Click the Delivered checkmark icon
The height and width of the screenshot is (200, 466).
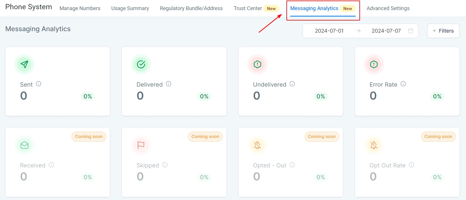(x=141, y=64)
